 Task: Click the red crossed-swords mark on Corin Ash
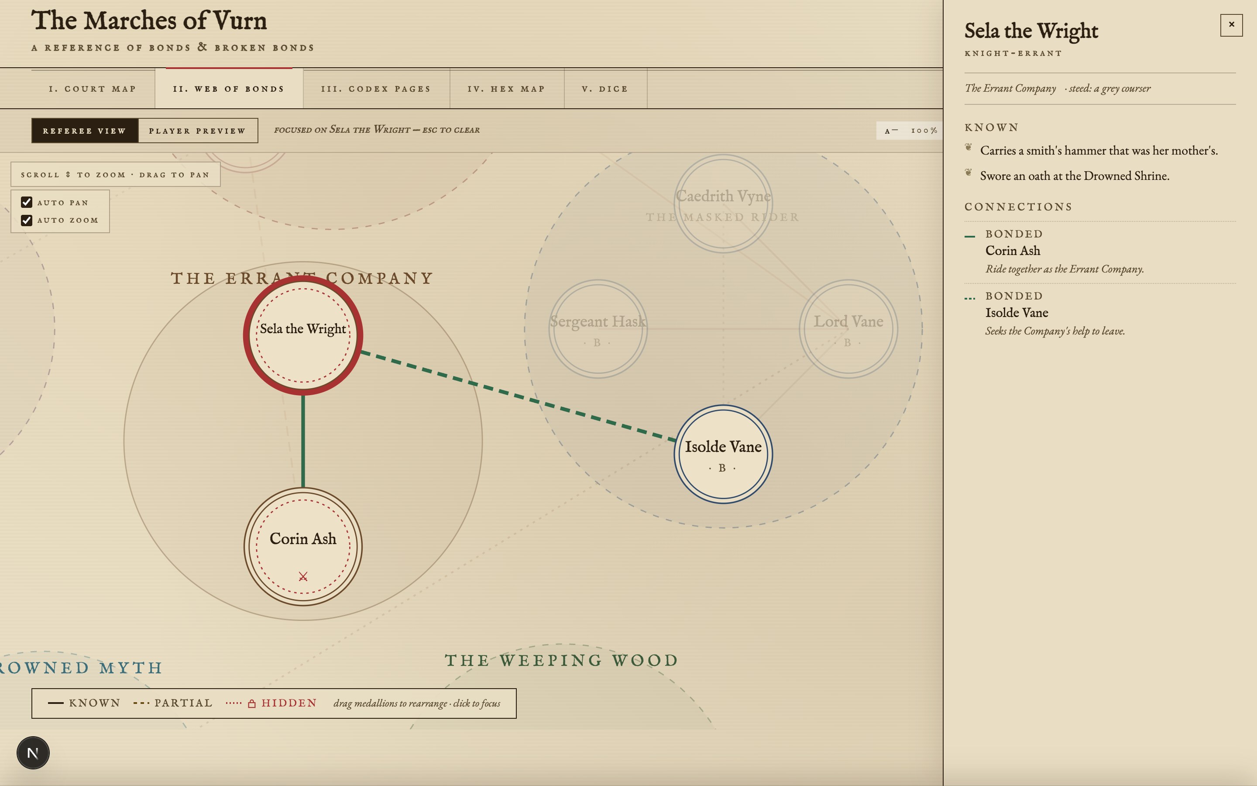[303, 576]
